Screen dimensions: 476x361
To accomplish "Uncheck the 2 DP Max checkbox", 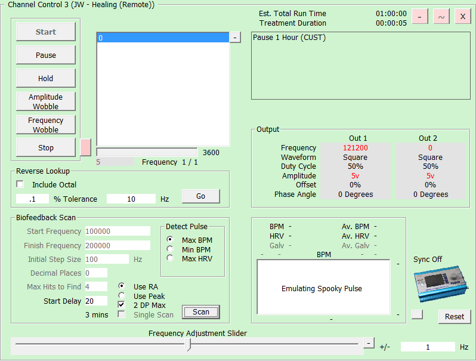I will pos(122,305).
